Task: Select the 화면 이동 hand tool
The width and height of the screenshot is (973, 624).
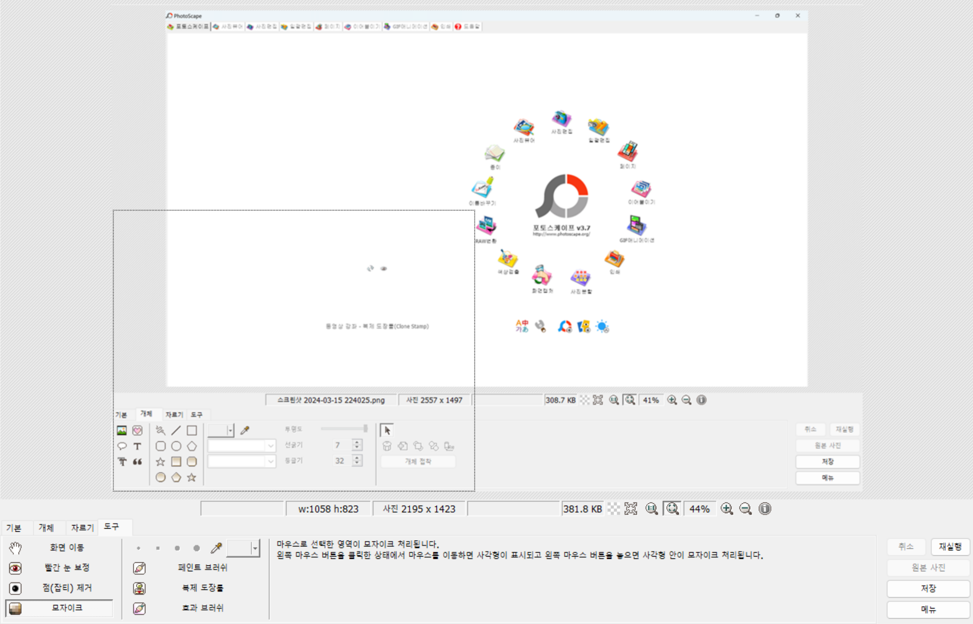Action: (15, 548)
